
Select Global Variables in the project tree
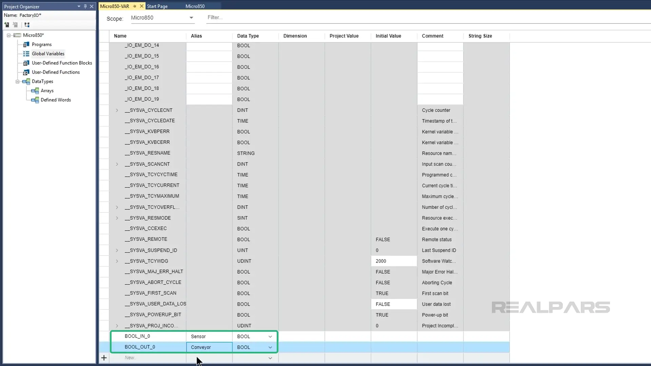pos(48,54)
